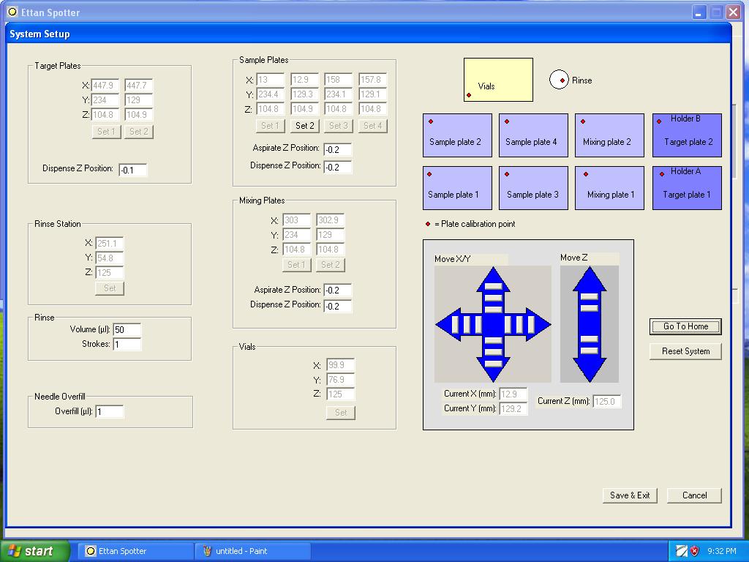Select Target plate 1 in Holder A
The image size is (749, 562).
click(686, 187)
